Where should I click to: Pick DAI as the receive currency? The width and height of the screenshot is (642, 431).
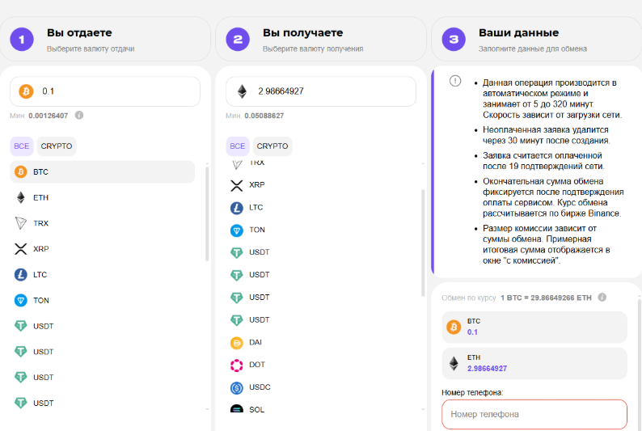(256, 342)
